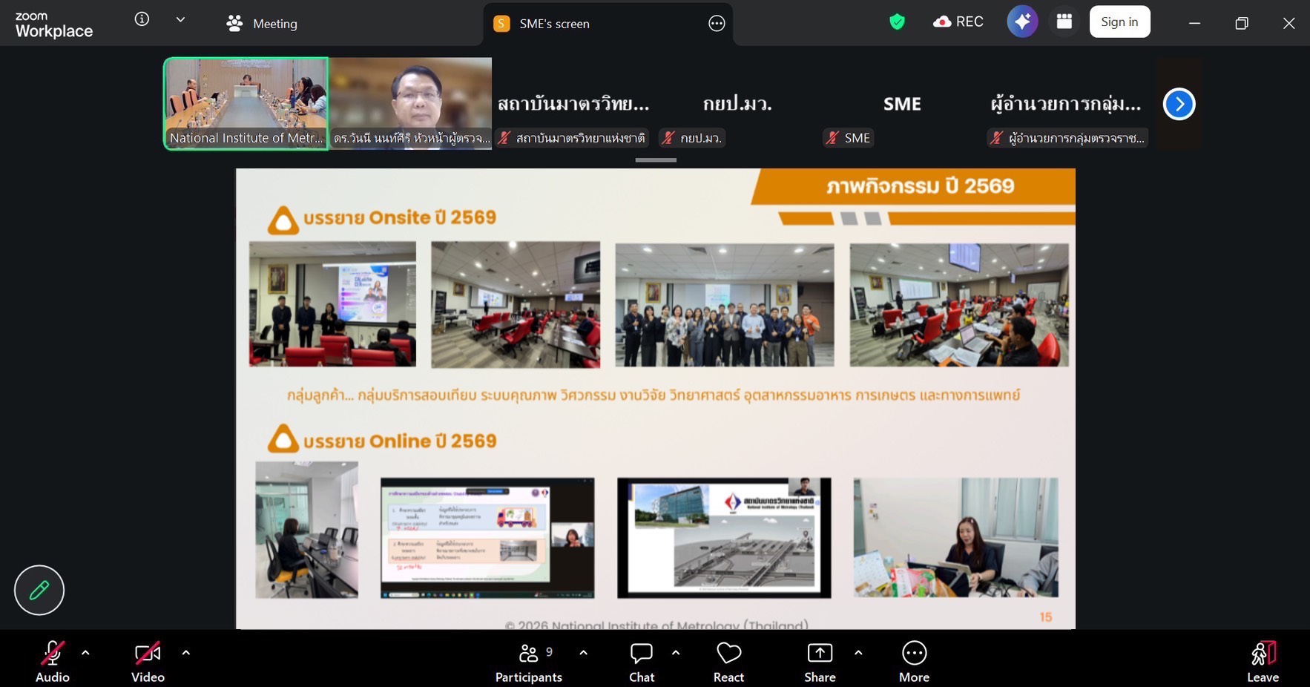Start the Video camera
Viewport: 1310px width, 687px height.
pyautogui.click(x=148, y=661)
